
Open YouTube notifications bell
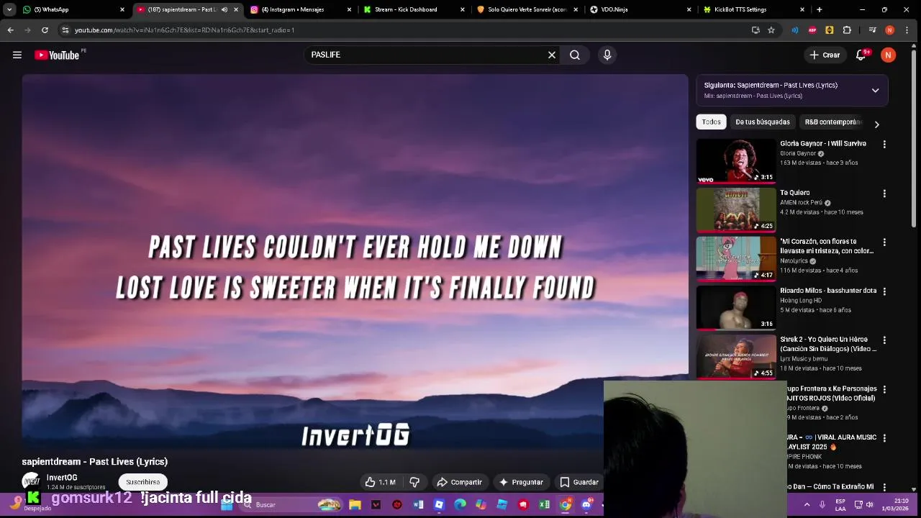pyautogui.click(x=861, y=55)
